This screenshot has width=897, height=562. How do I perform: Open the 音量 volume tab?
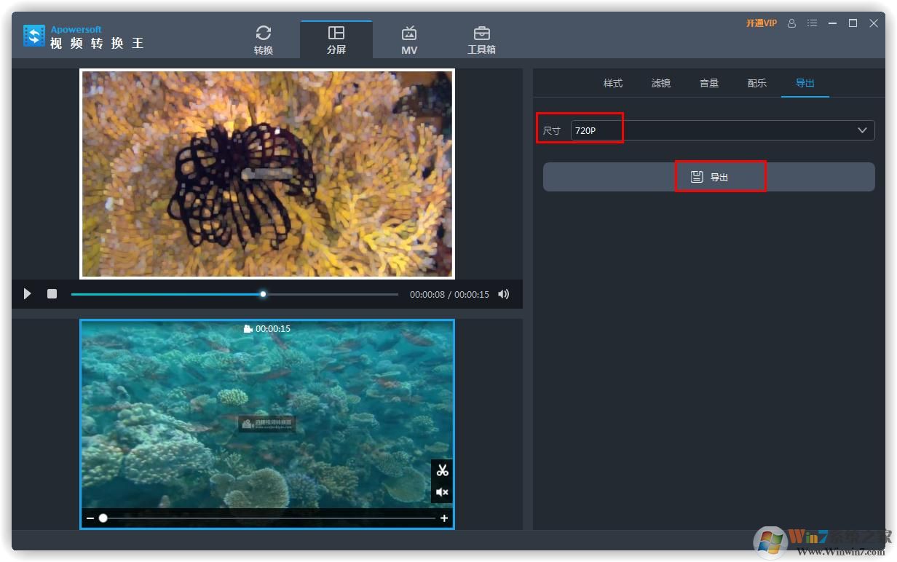(709, 83)
